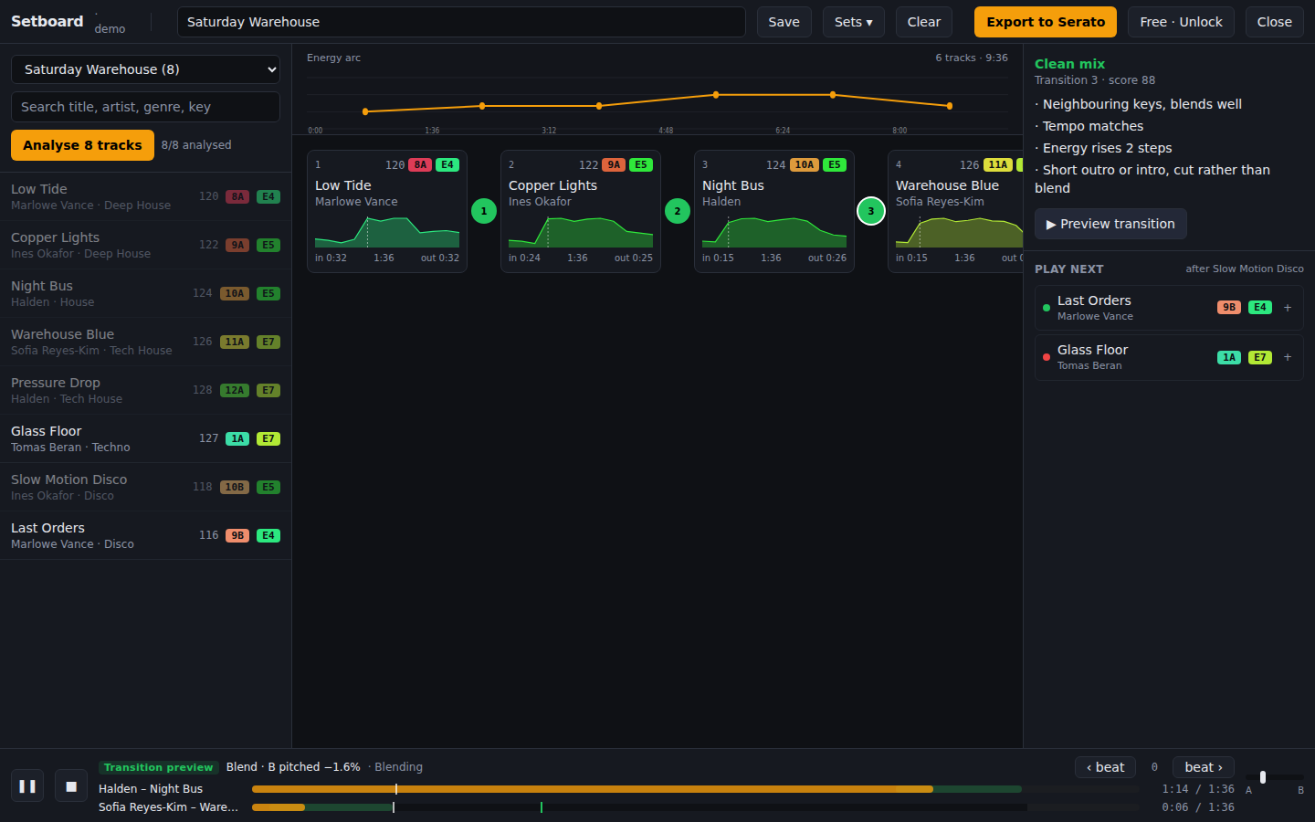Focus the search title, artist, genre field

[x=145, y=107]
